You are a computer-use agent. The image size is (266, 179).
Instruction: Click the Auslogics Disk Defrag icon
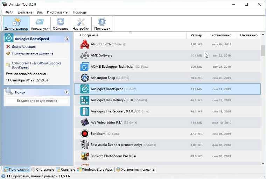point(85,100)
